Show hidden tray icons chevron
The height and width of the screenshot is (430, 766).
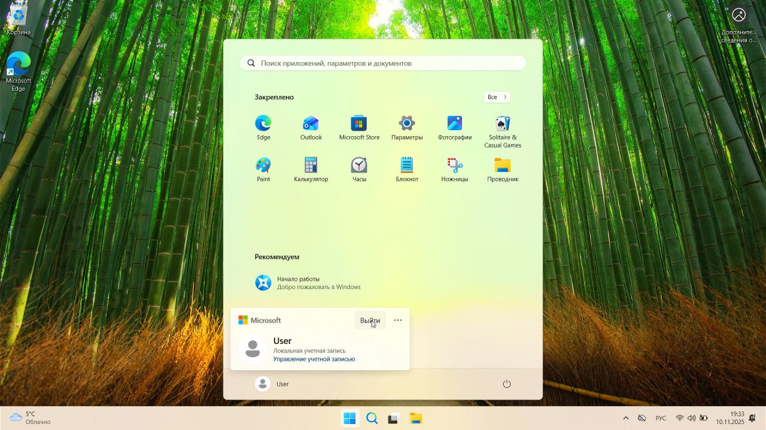(626, 418)
